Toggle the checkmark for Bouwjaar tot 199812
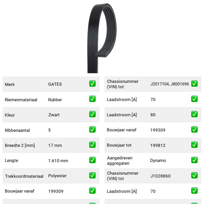 [x=194, y=145]
